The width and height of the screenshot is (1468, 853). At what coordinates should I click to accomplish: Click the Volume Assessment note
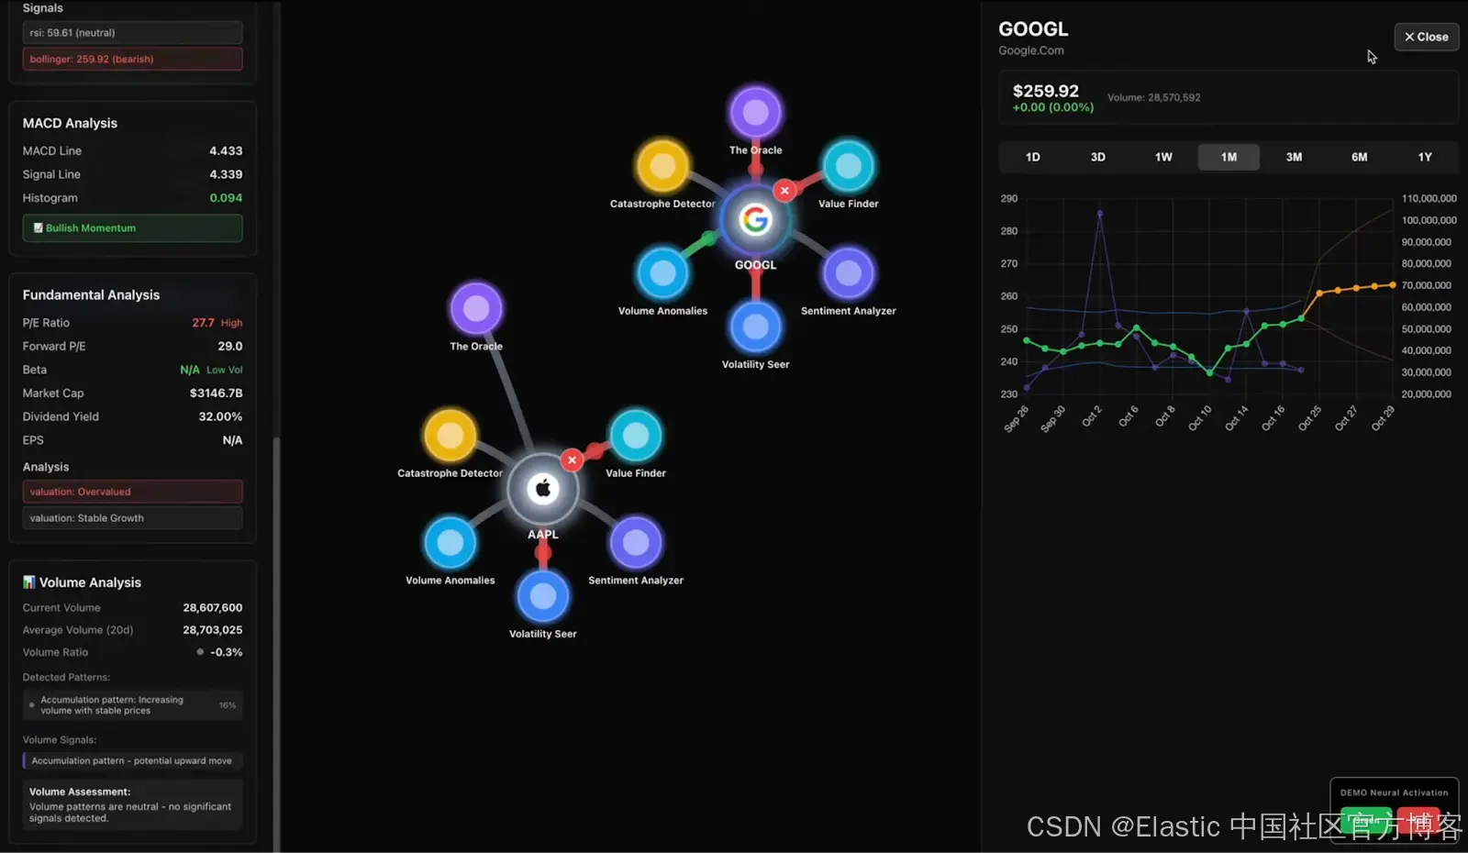132,804
